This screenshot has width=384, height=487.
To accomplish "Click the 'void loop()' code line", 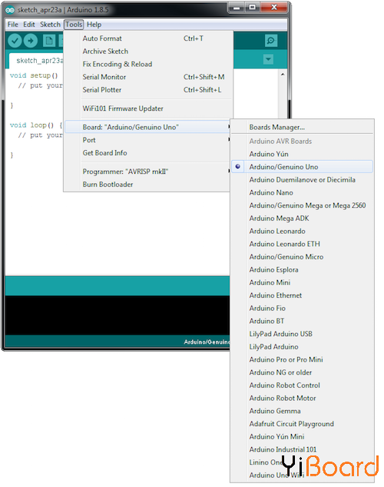I will (x=36, y=125).
